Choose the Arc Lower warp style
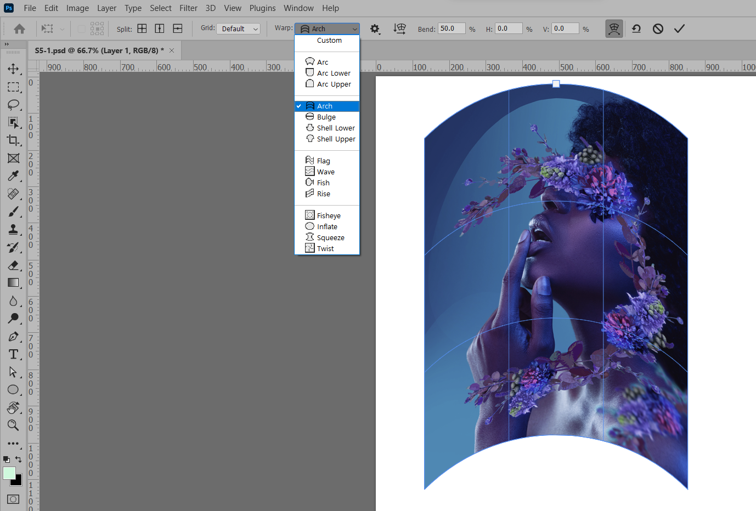 coord(327,73)
